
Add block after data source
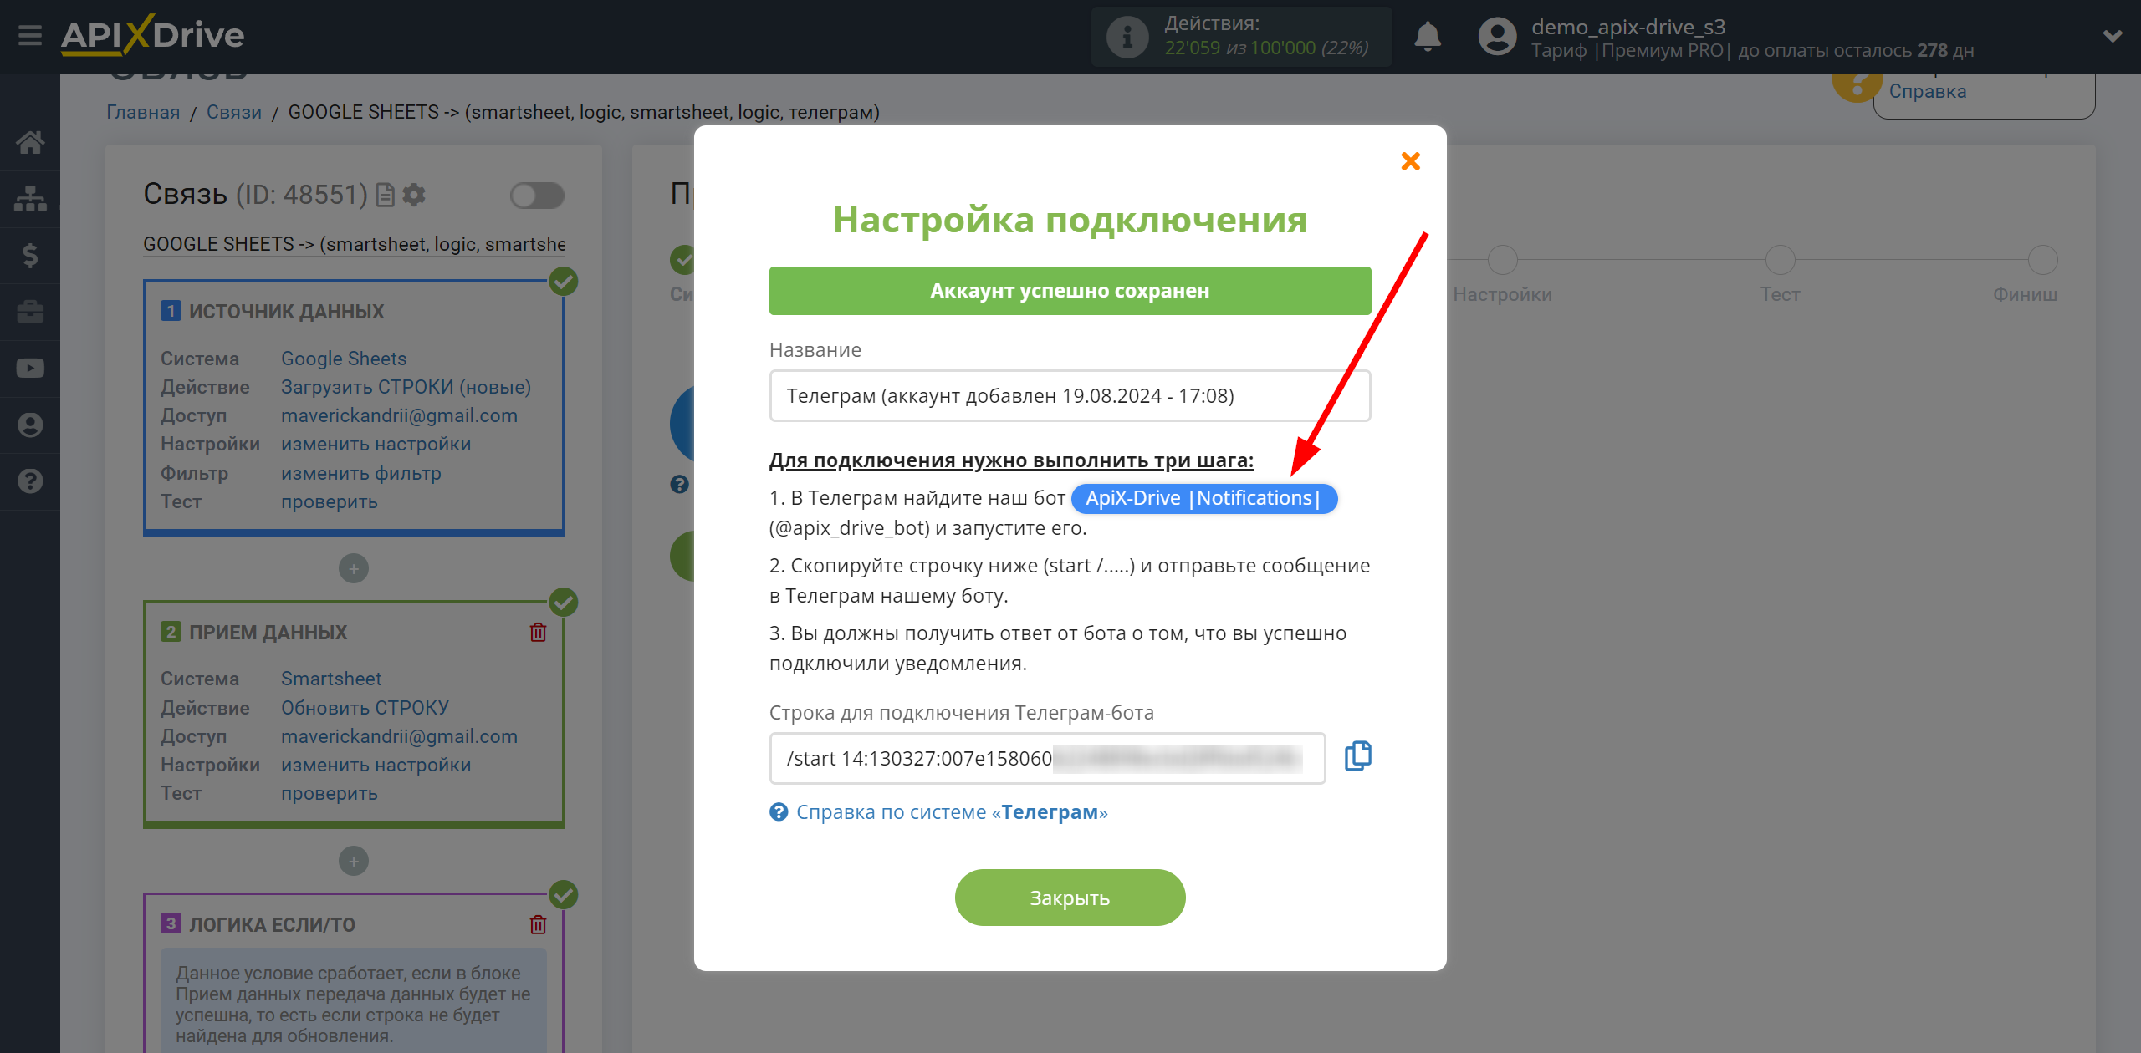354,569
